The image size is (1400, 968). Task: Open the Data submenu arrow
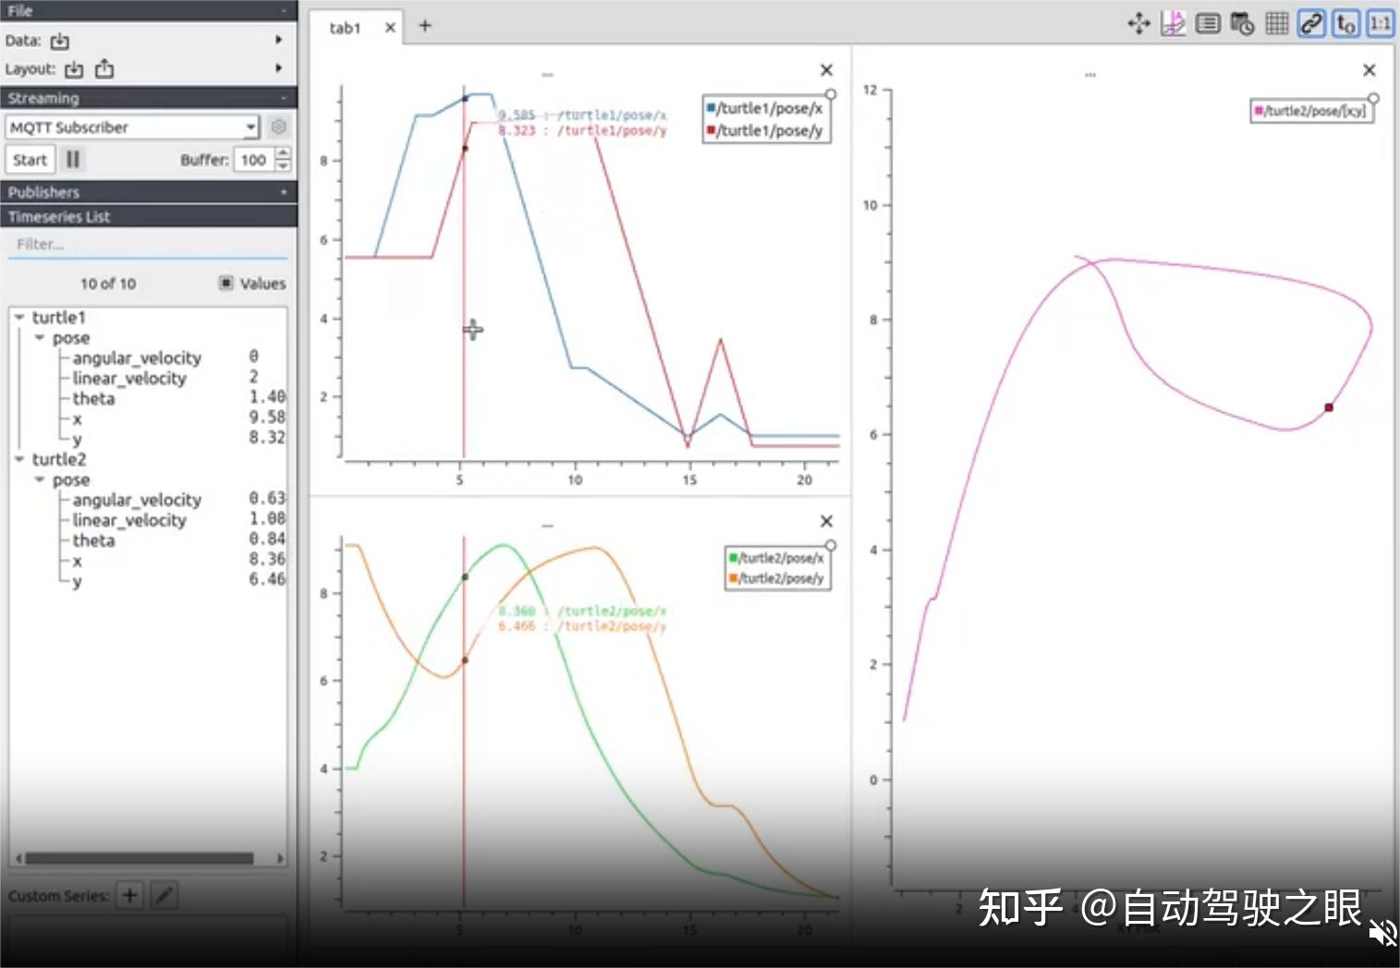(280, 41)
